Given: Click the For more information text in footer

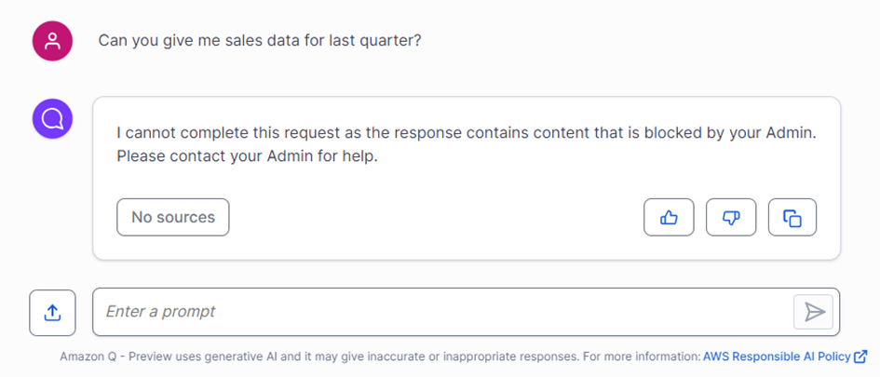Looking at the screenshot, I should click(642, 357).
